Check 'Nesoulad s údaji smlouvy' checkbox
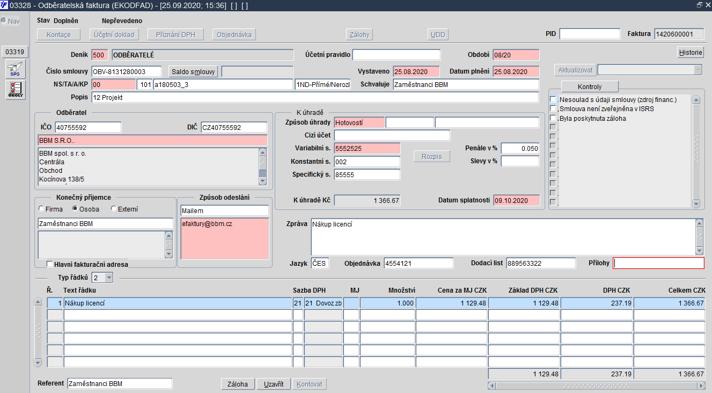This screenshot has width=712, height=393. (553, 99)
